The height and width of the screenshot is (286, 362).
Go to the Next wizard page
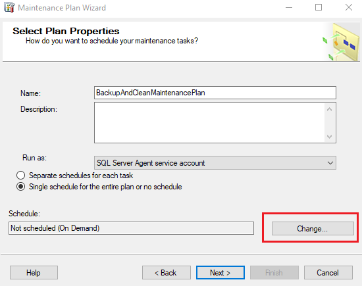[220, 273]
